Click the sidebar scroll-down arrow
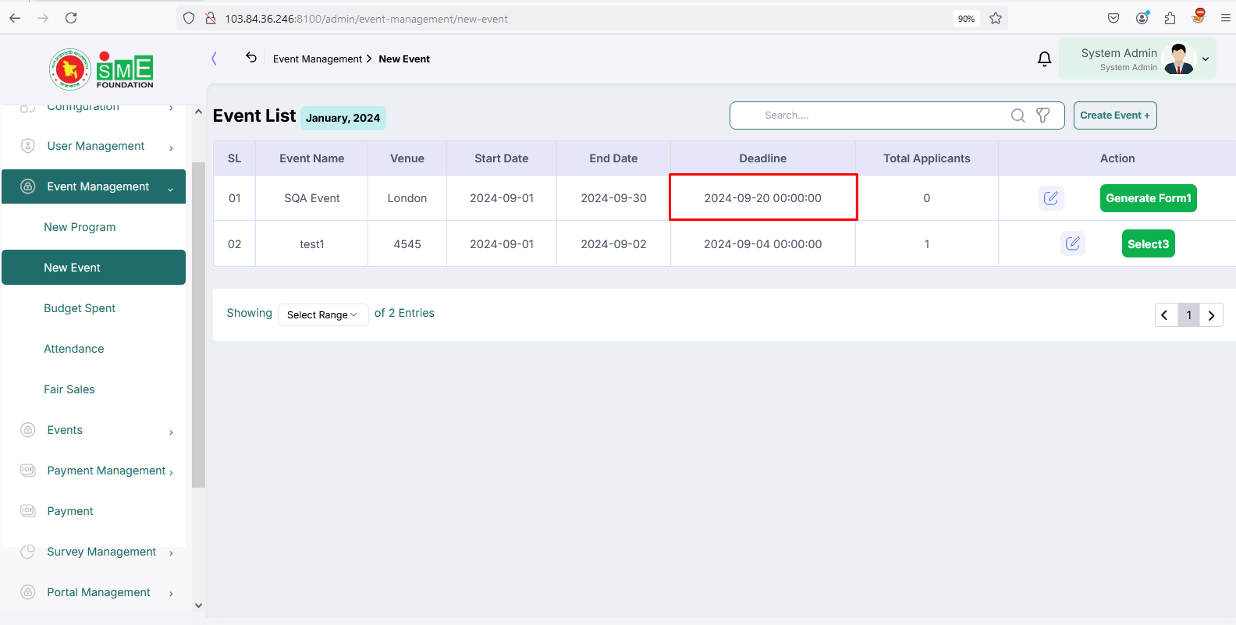 (x=198, y=605)
